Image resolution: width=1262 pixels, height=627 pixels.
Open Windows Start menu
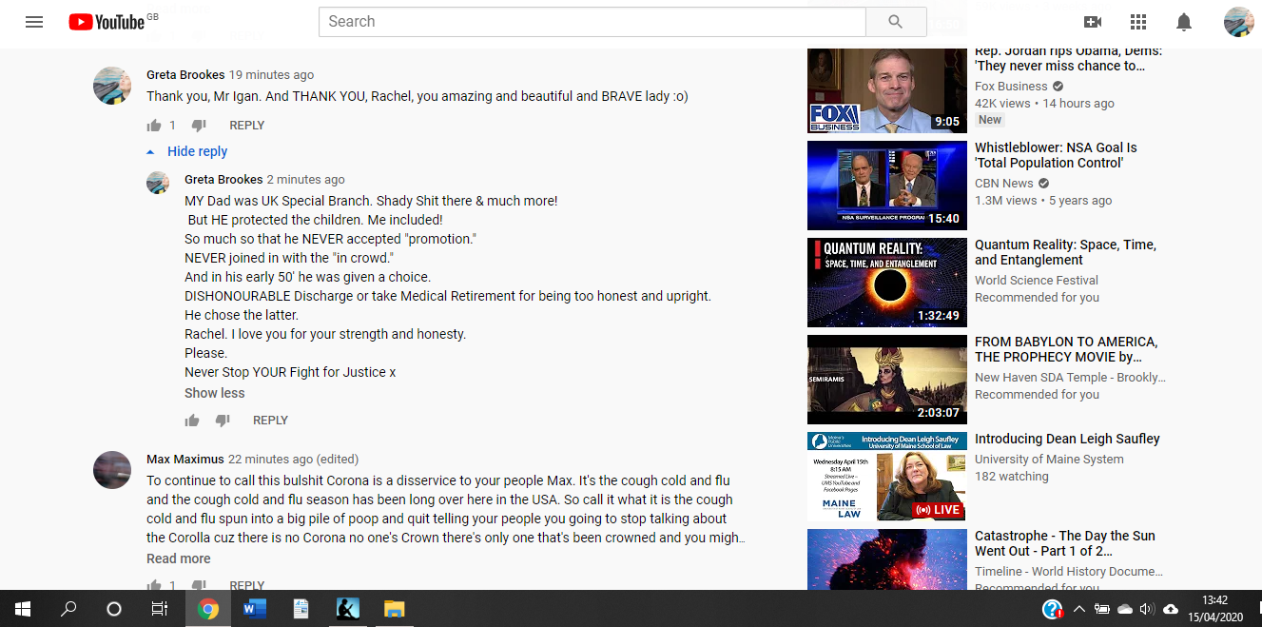pos(23,609)
